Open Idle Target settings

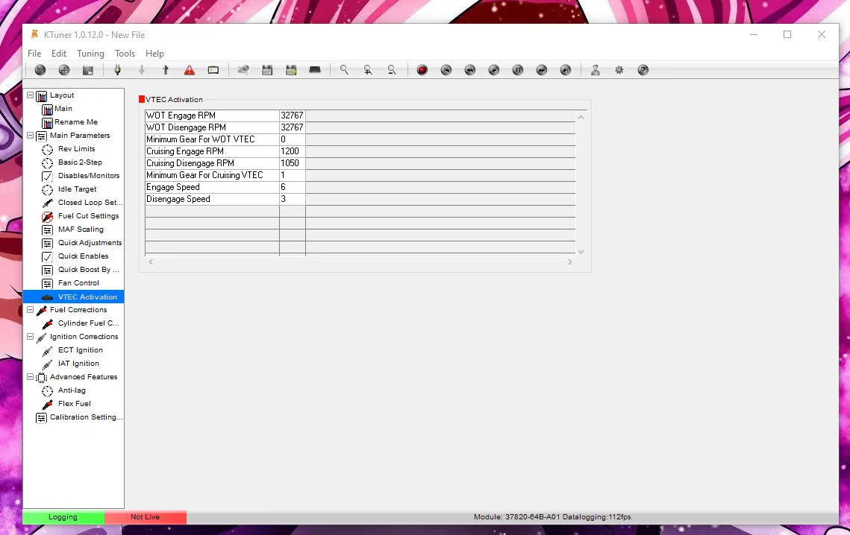[78, 189]
